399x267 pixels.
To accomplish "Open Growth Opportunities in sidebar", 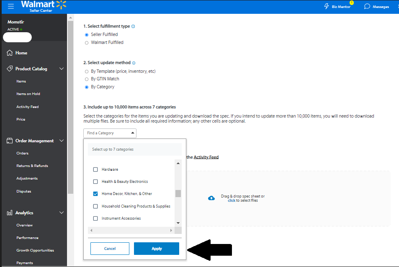I will coord(35,251).
